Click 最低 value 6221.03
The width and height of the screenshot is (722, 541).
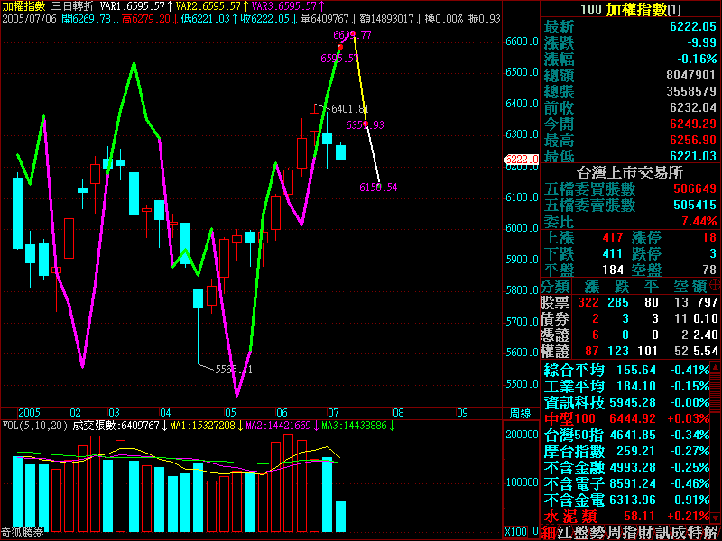click(693, 156)
